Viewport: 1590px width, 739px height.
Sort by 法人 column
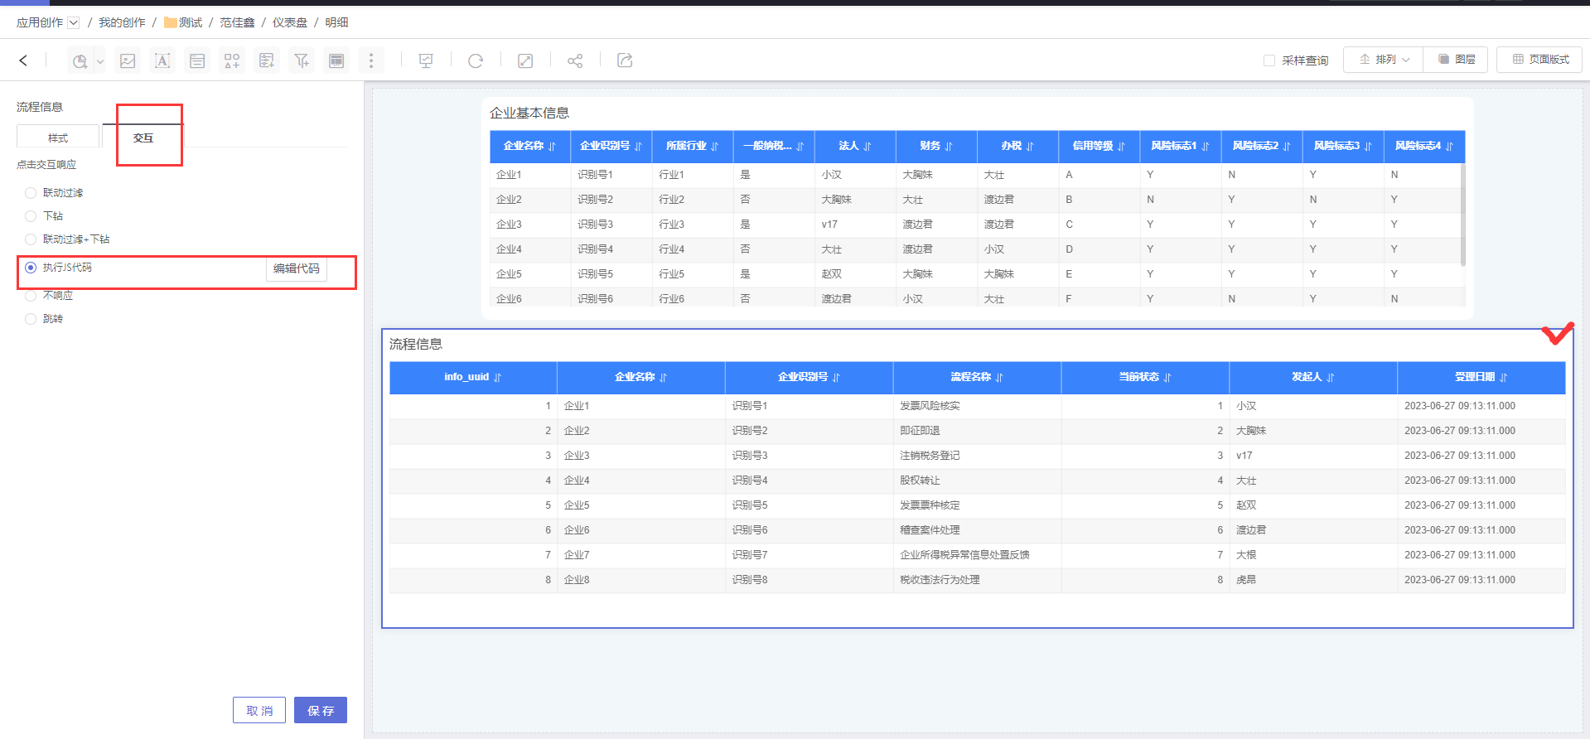click(867, 147)
